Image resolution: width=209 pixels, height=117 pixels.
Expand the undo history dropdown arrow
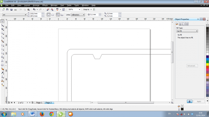pos(37,9)
